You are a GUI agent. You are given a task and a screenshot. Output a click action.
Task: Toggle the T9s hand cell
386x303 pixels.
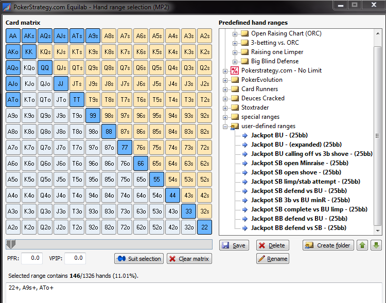tap(93, 100)
